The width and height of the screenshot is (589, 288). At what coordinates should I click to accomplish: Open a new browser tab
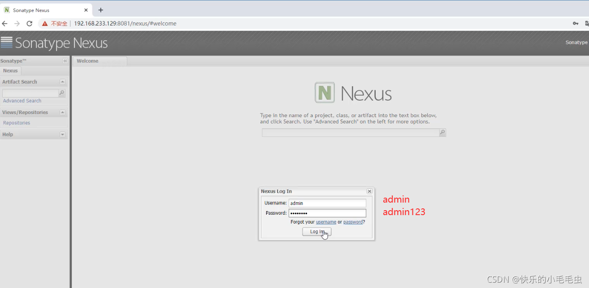[x=100, y=10]
